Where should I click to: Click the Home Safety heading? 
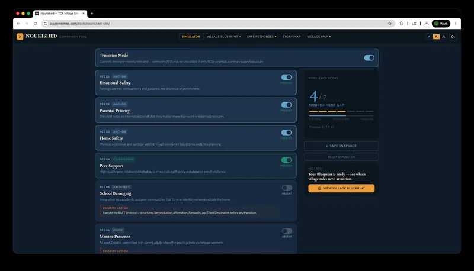[111, 138]
